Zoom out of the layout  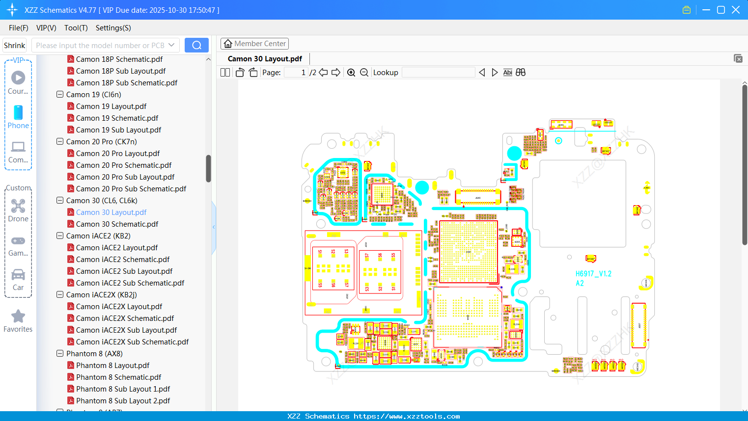coord(364,73)
